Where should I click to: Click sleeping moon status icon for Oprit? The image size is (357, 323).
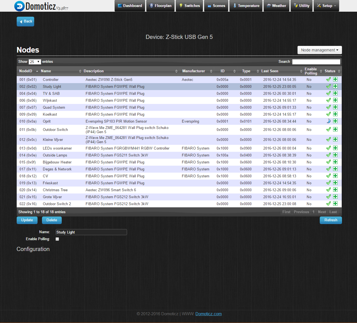(329, 121)
